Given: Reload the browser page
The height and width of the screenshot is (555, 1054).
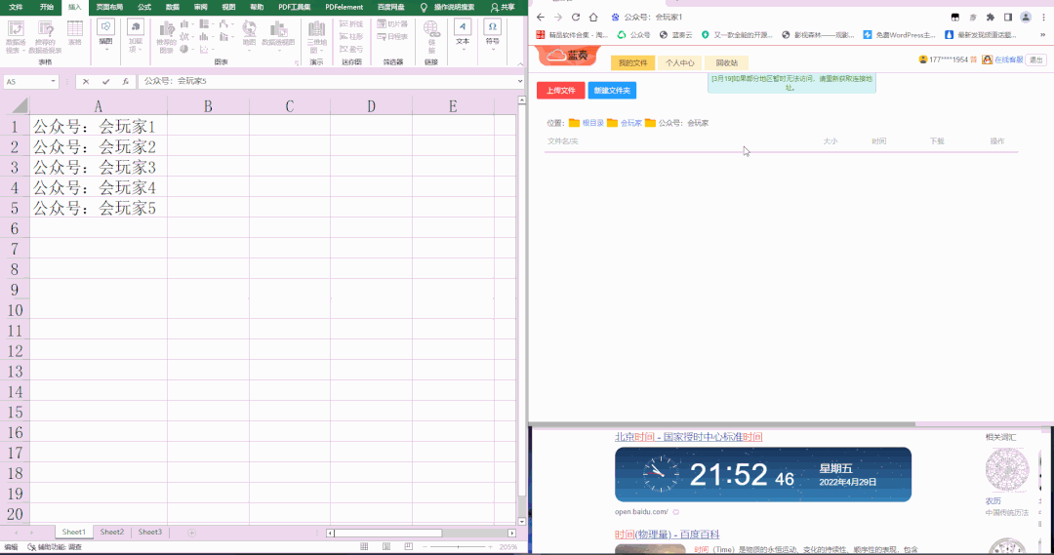Looking at the screenshot, I should 576,18.
